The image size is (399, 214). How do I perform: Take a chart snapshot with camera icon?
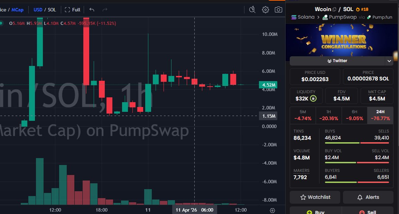278,10
